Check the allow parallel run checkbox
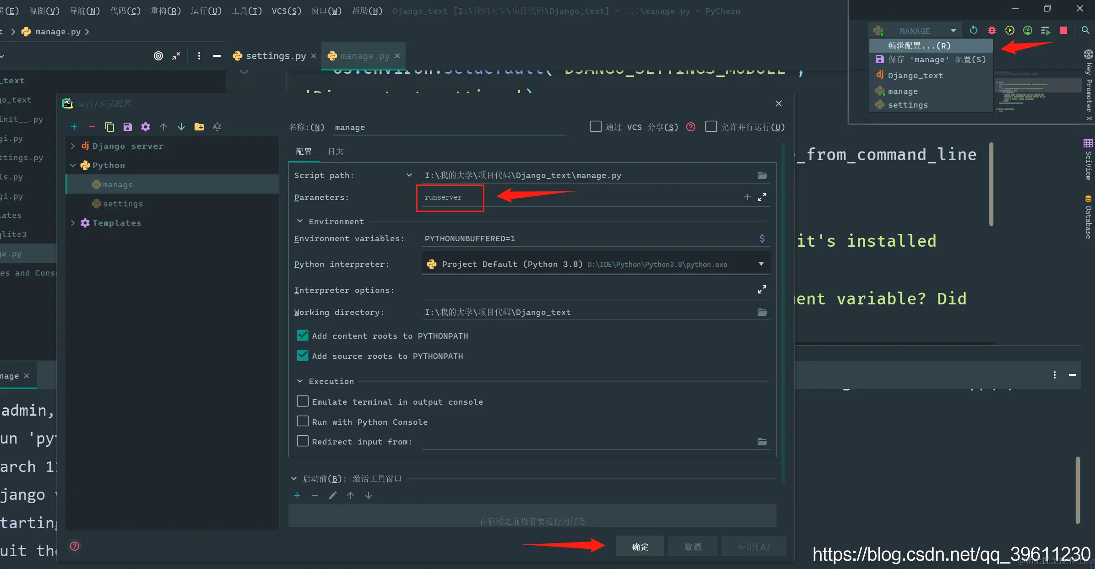Image resolution: width=1095 pixels, height=569 pixels. click(x=711, y=126)
